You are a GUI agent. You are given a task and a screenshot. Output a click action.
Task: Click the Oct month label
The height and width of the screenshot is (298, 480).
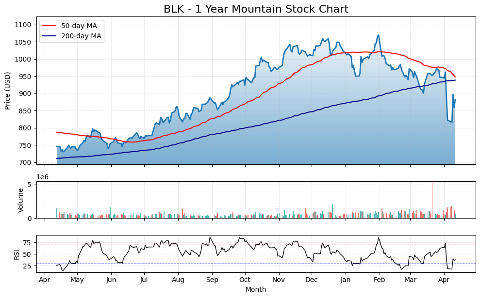coord(245,280)
